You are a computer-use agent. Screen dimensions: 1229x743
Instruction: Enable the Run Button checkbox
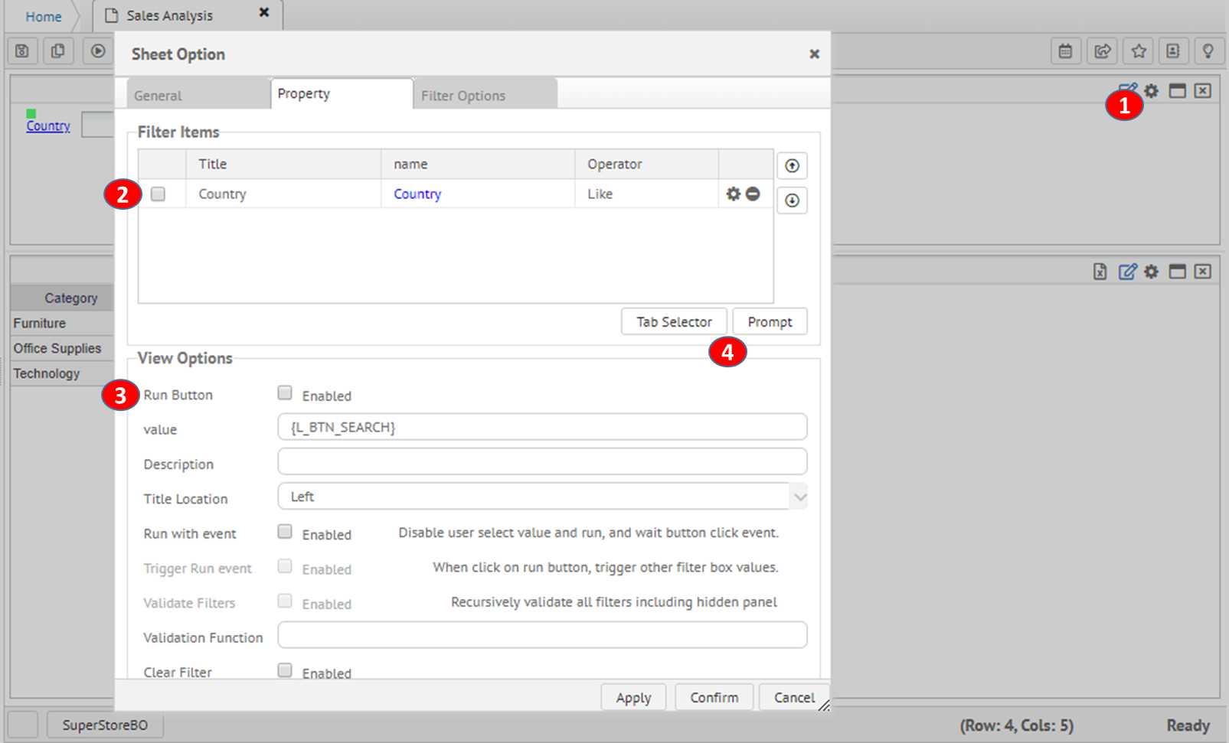point(285,393)
